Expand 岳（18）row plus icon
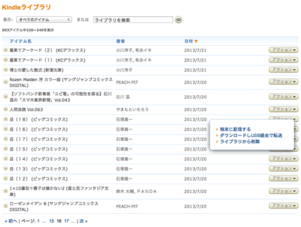Viewport: 301px width, 227px height. 5,119
